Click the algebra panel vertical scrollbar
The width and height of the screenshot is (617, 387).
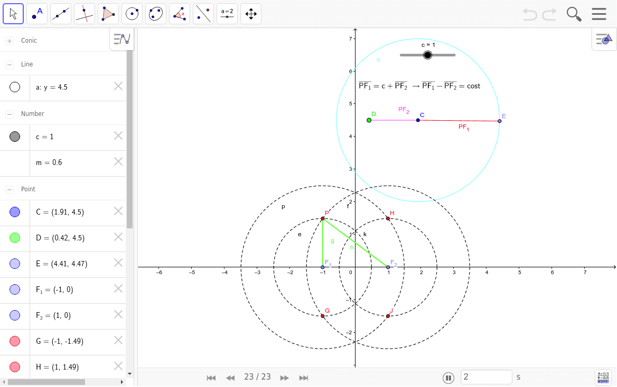[130, 140]
